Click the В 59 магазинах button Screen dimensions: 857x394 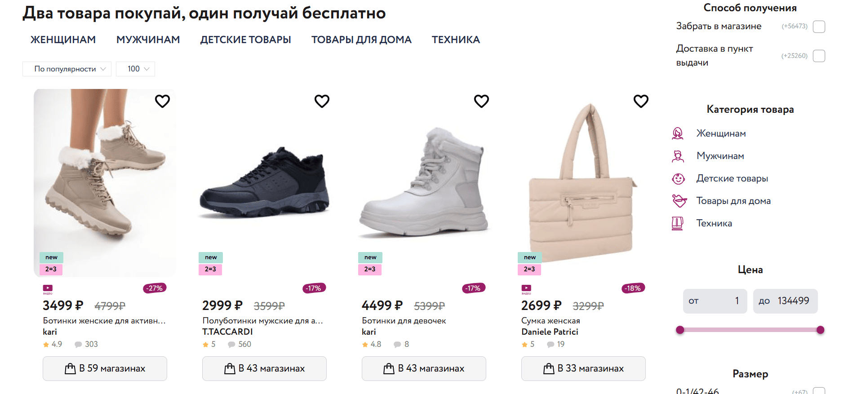105,368
